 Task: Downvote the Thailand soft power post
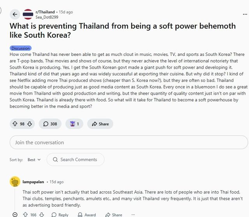(x=30, y=124)
